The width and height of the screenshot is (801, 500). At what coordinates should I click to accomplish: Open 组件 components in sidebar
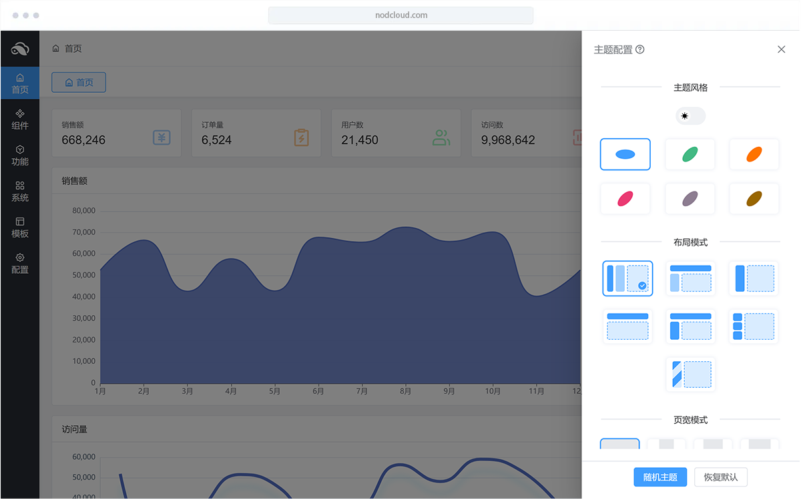click(x=20, y=119)
